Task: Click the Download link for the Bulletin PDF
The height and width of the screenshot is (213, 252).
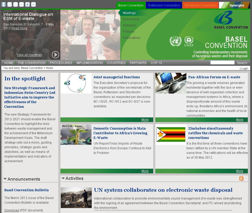Action: click(12, 210)
